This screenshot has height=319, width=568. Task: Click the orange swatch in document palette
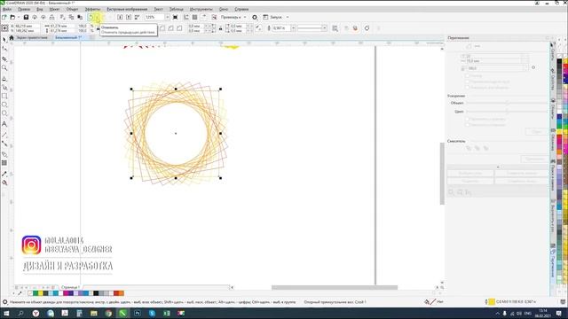(122, 293)
